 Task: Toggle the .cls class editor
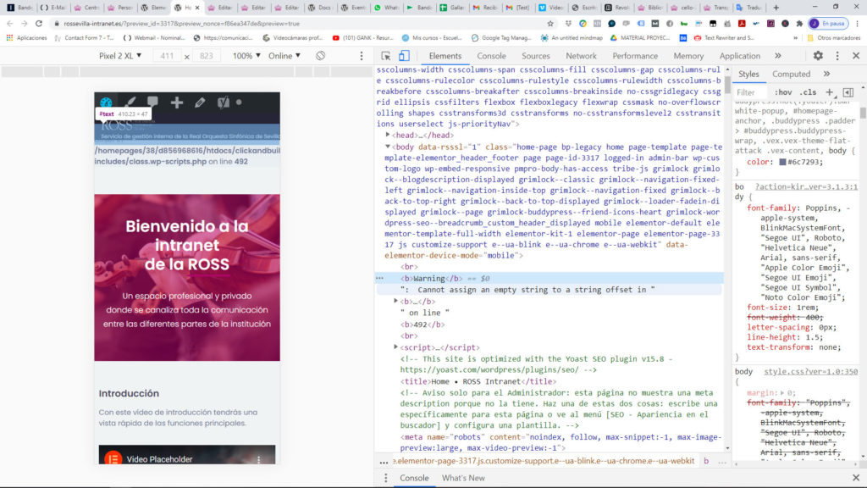pyautogui.click(x=809, y=92)
